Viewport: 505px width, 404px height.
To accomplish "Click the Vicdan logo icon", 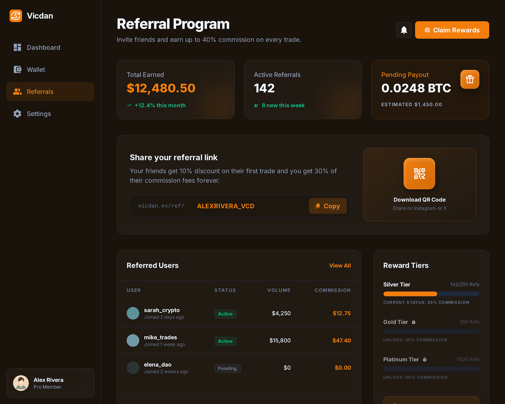I will pyautogui.click(x=16, y=16).
